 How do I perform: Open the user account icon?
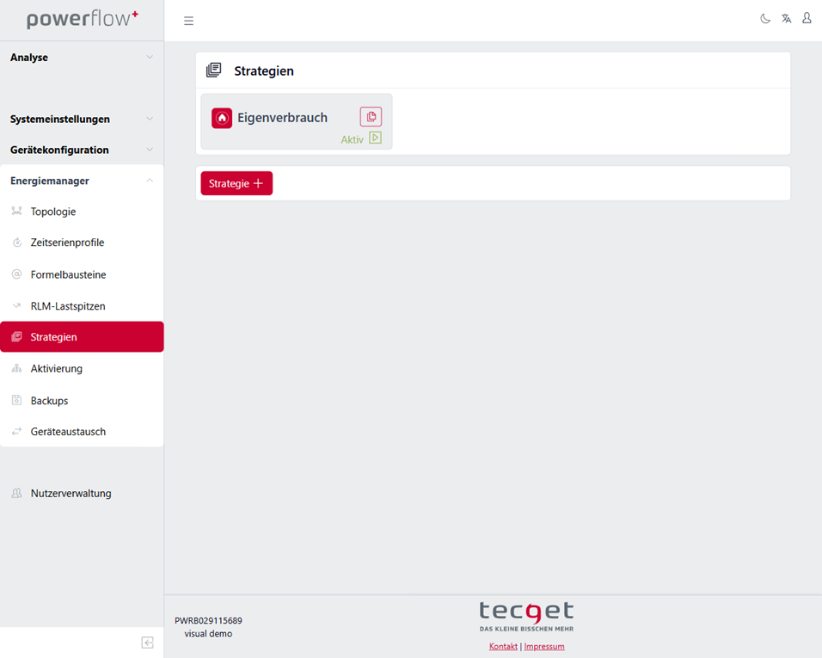click(x=807, y=18)
